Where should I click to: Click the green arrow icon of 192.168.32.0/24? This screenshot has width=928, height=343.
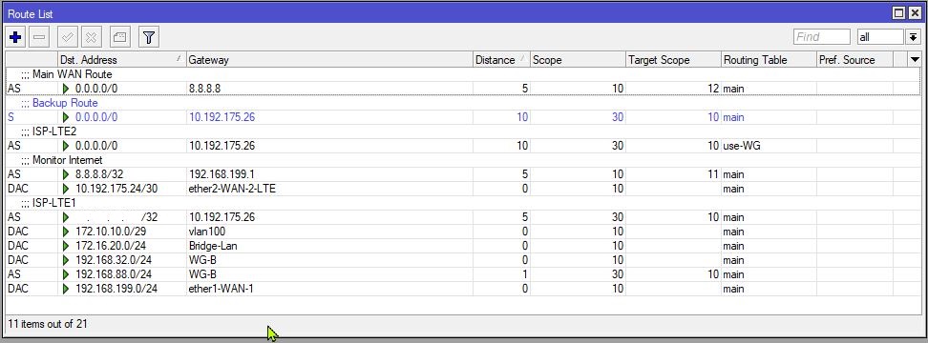pyautogui.click(x=66, y=260)
